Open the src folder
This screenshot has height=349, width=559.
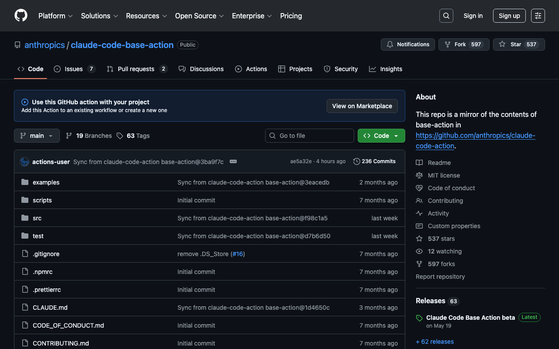(37, 218)
